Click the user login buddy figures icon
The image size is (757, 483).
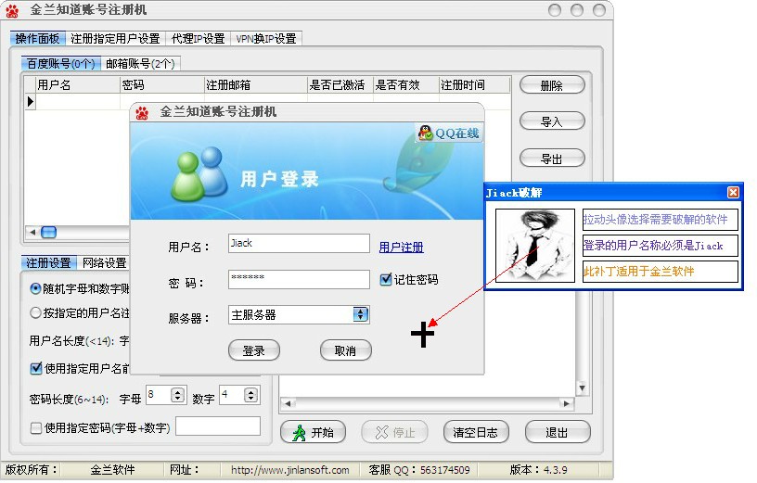(199, 173)
